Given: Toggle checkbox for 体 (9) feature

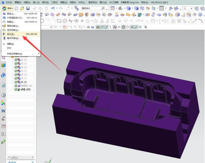Looking at the screenshot, I should 16,82.
